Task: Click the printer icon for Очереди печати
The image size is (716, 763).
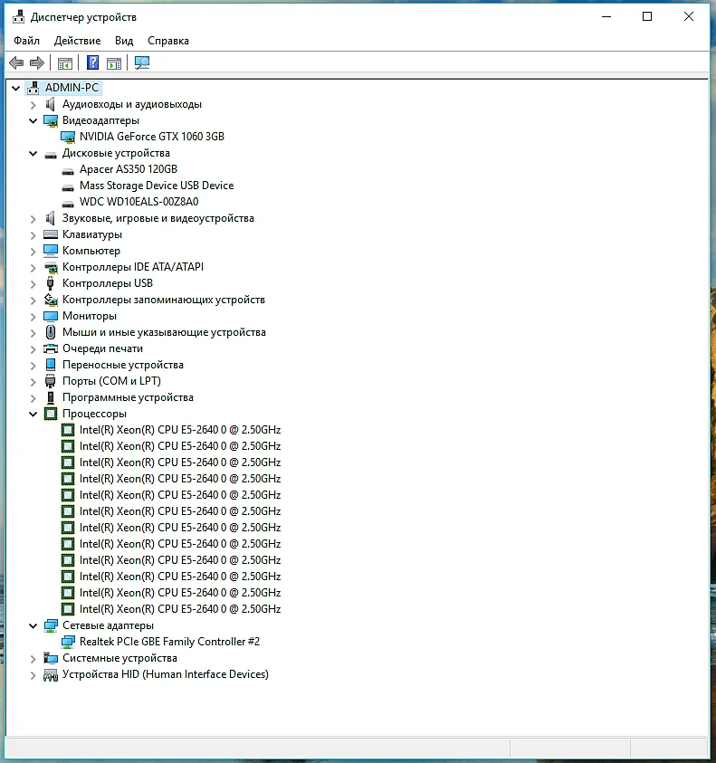Action: [51, 348]
